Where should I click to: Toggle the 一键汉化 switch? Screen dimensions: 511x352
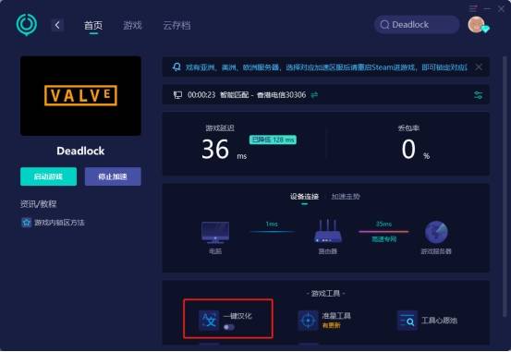point(229,327)
